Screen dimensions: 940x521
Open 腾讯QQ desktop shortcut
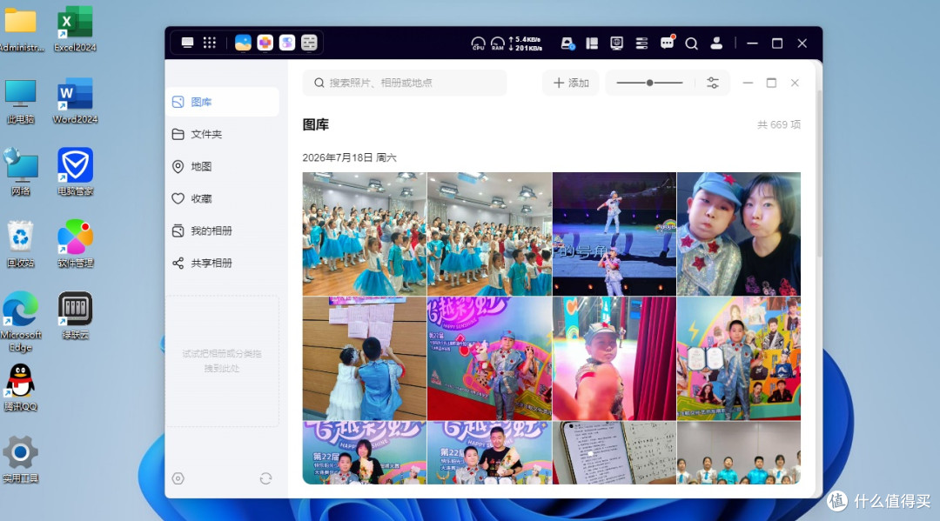20,388
